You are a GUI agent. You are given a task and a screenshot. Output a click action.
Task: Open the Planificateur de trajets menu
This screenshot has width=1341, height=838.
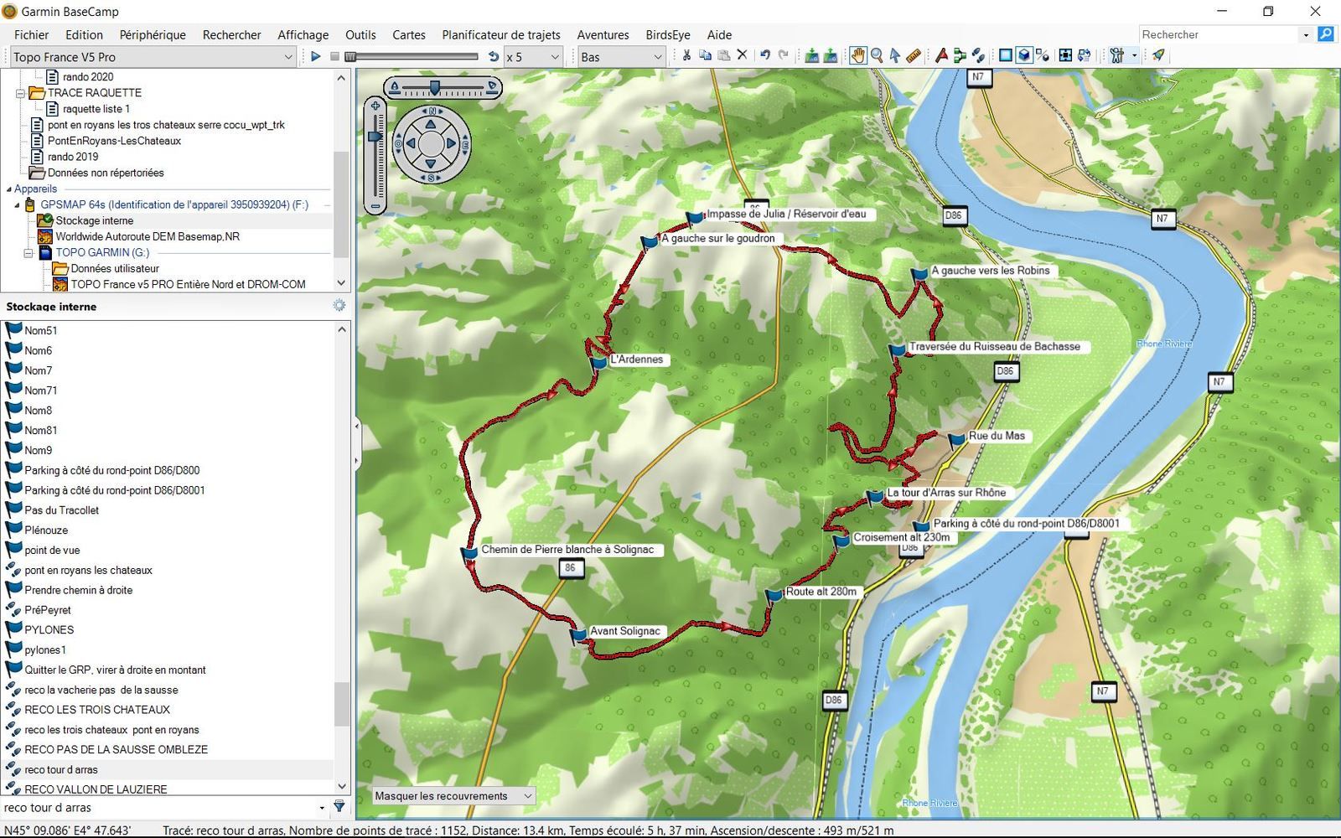(501, 34)
